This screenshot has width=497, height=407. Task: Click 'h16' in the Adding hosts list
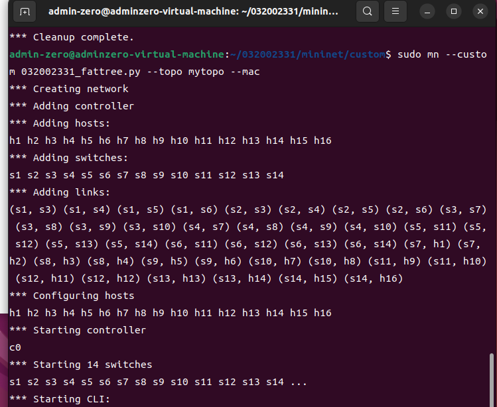click(322, 141)
